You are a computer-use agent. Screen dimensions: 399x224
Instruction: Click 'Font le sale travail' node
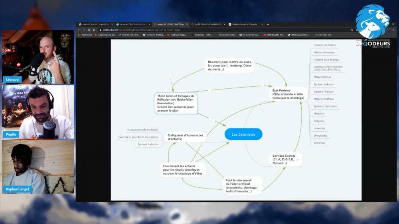tap(241, 186)
